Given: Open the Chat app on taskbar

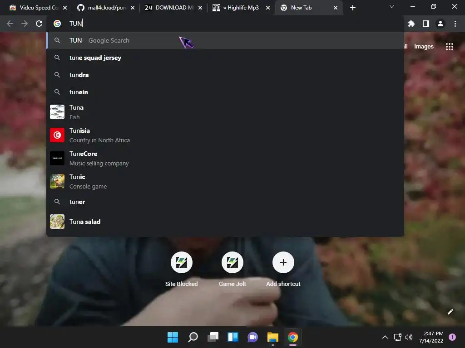Looking at the screenshot, I should click(252, 337).
